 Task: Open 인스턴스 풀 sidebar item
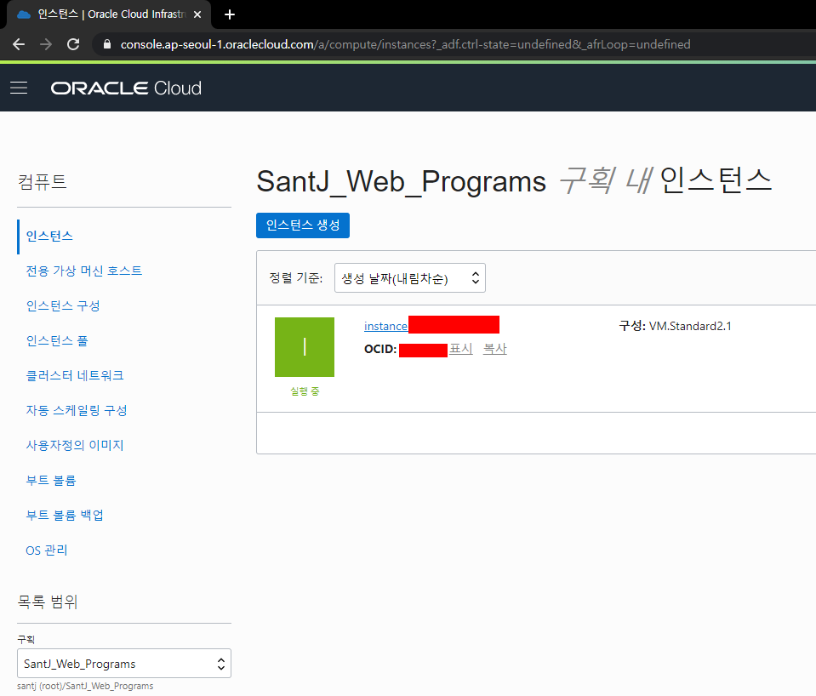57,340
